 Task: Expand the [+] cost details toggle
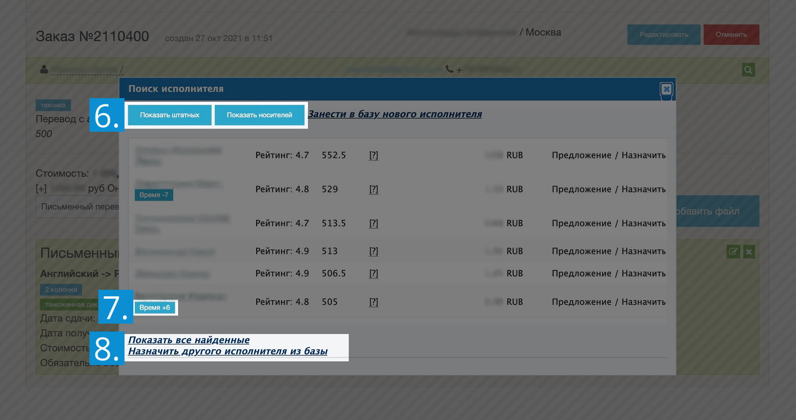41,189
